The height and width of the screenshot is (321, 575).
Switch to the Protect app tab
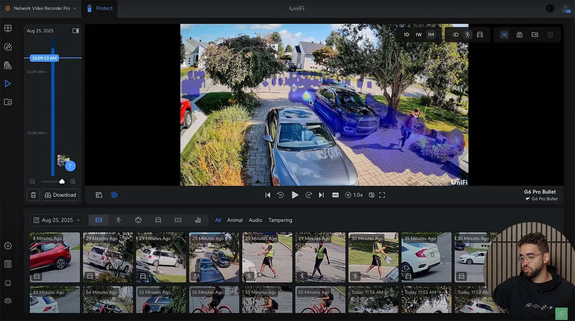click(x=100, y=8)
